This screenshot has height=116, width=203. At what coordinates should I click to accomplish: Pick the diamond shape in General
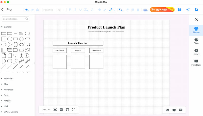(22, 39)
